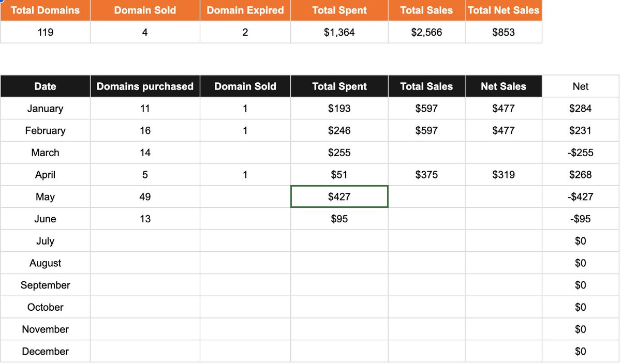Click the $853 total net sales cell
621x364 pixels.
504,32
